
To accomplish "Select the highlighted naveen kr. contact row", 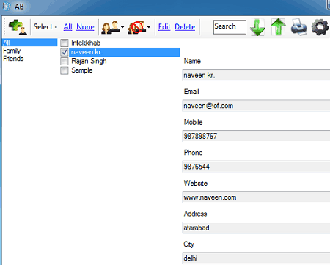I will pyautogui.click(x=125, y=52).
